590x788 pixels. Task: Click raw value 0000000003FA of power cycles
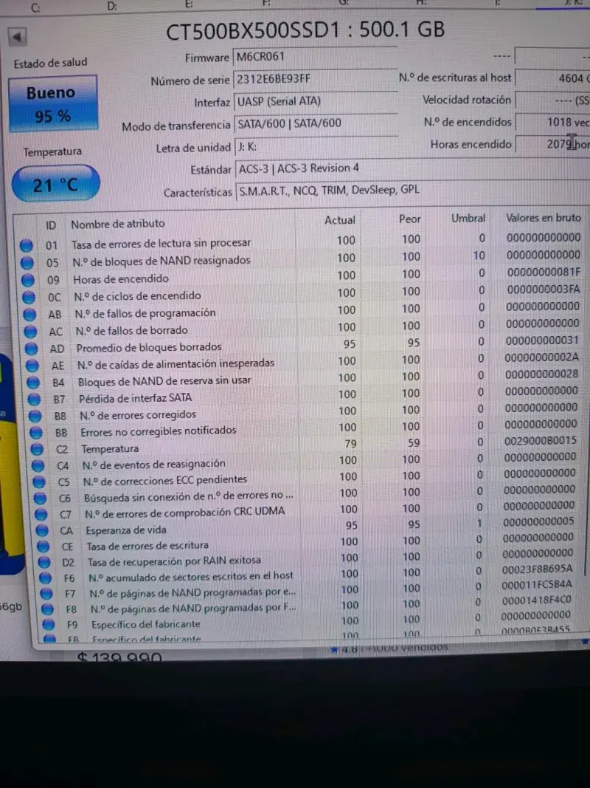pos(544,289)
